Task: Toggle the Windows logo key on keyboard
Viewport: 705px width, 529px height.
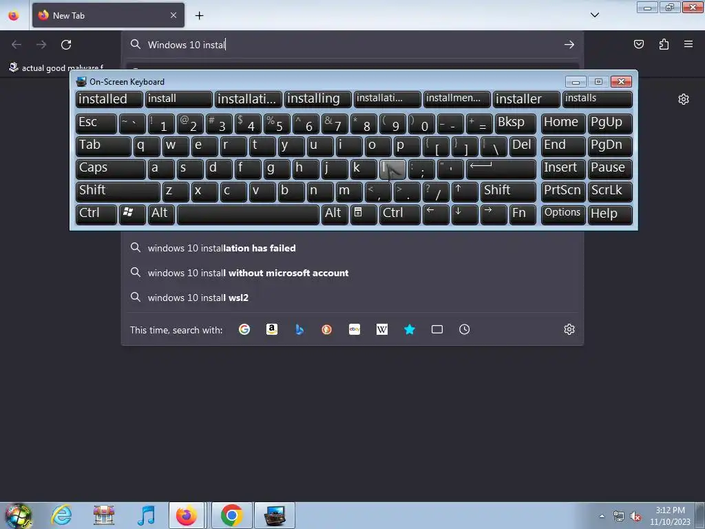Action: click(x=132, y=214)
